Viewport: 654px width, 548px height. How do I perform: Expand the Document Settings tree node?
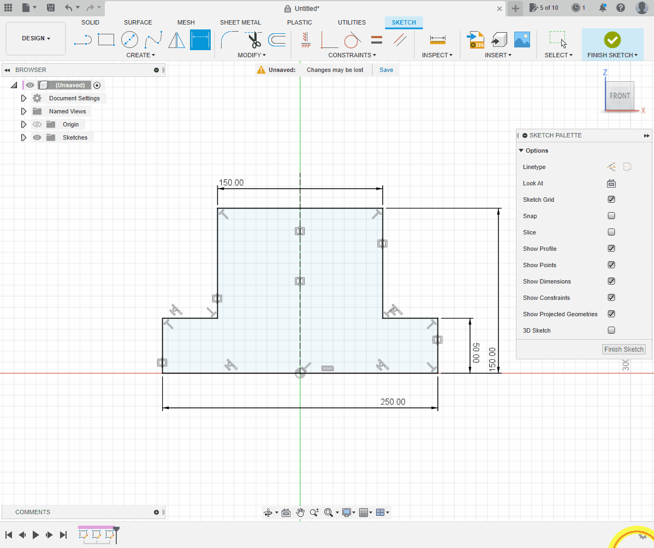(23, 98)
